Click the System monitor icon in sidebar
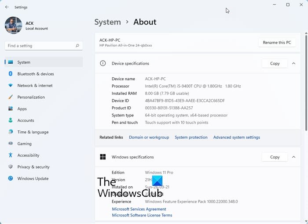The width and height of the screenshot is (308, 224). coord(11,62)
